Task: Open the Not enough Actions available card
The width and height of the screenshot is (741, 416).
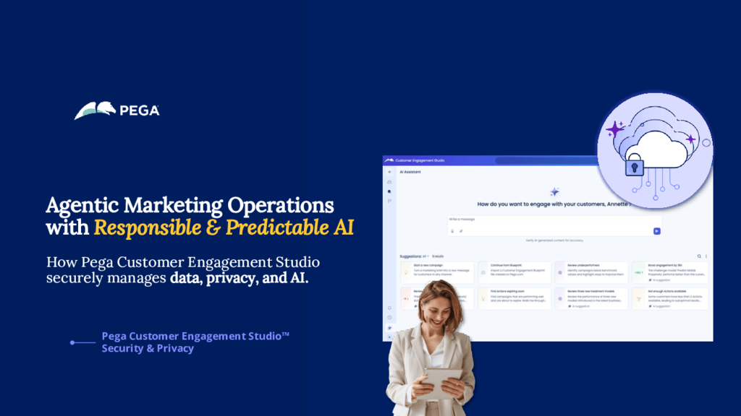Action: click(670, 299)
